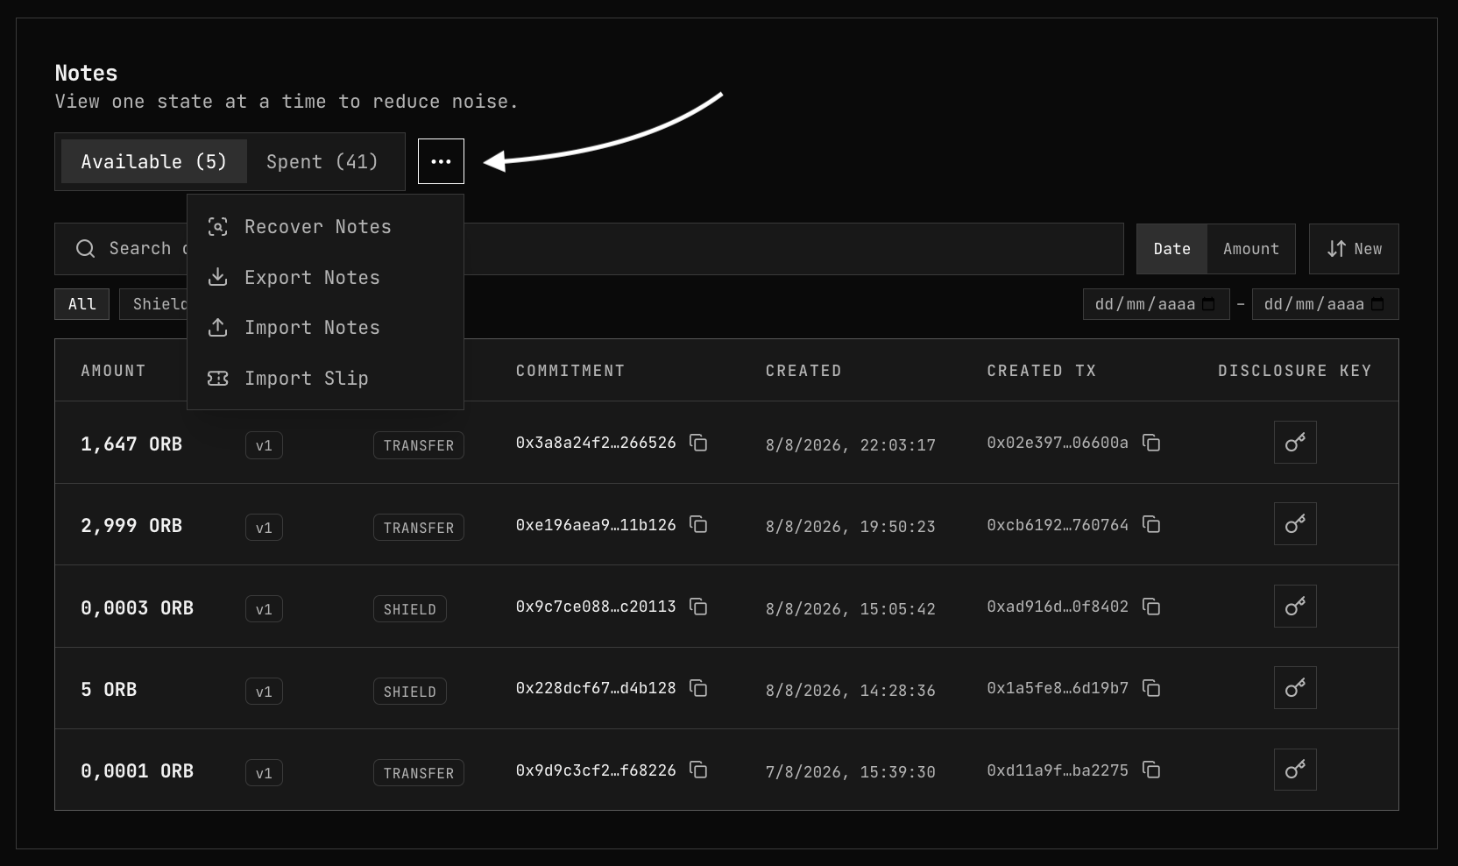Toggle the New sort order button
Viewport: 1458px width, 866px height.
[1354, 249]
